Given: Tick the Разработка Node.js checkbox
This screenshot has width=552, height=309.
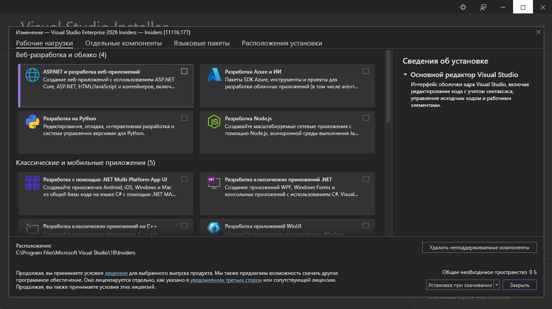Looking at the screenshot, I should pyautogui.click(x=366, y=118).
